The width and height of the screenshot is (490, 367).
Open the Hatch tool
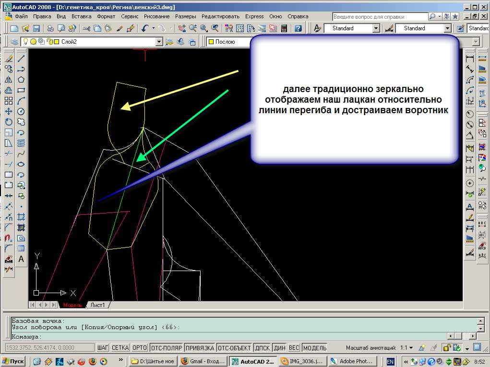coord(21,217)
